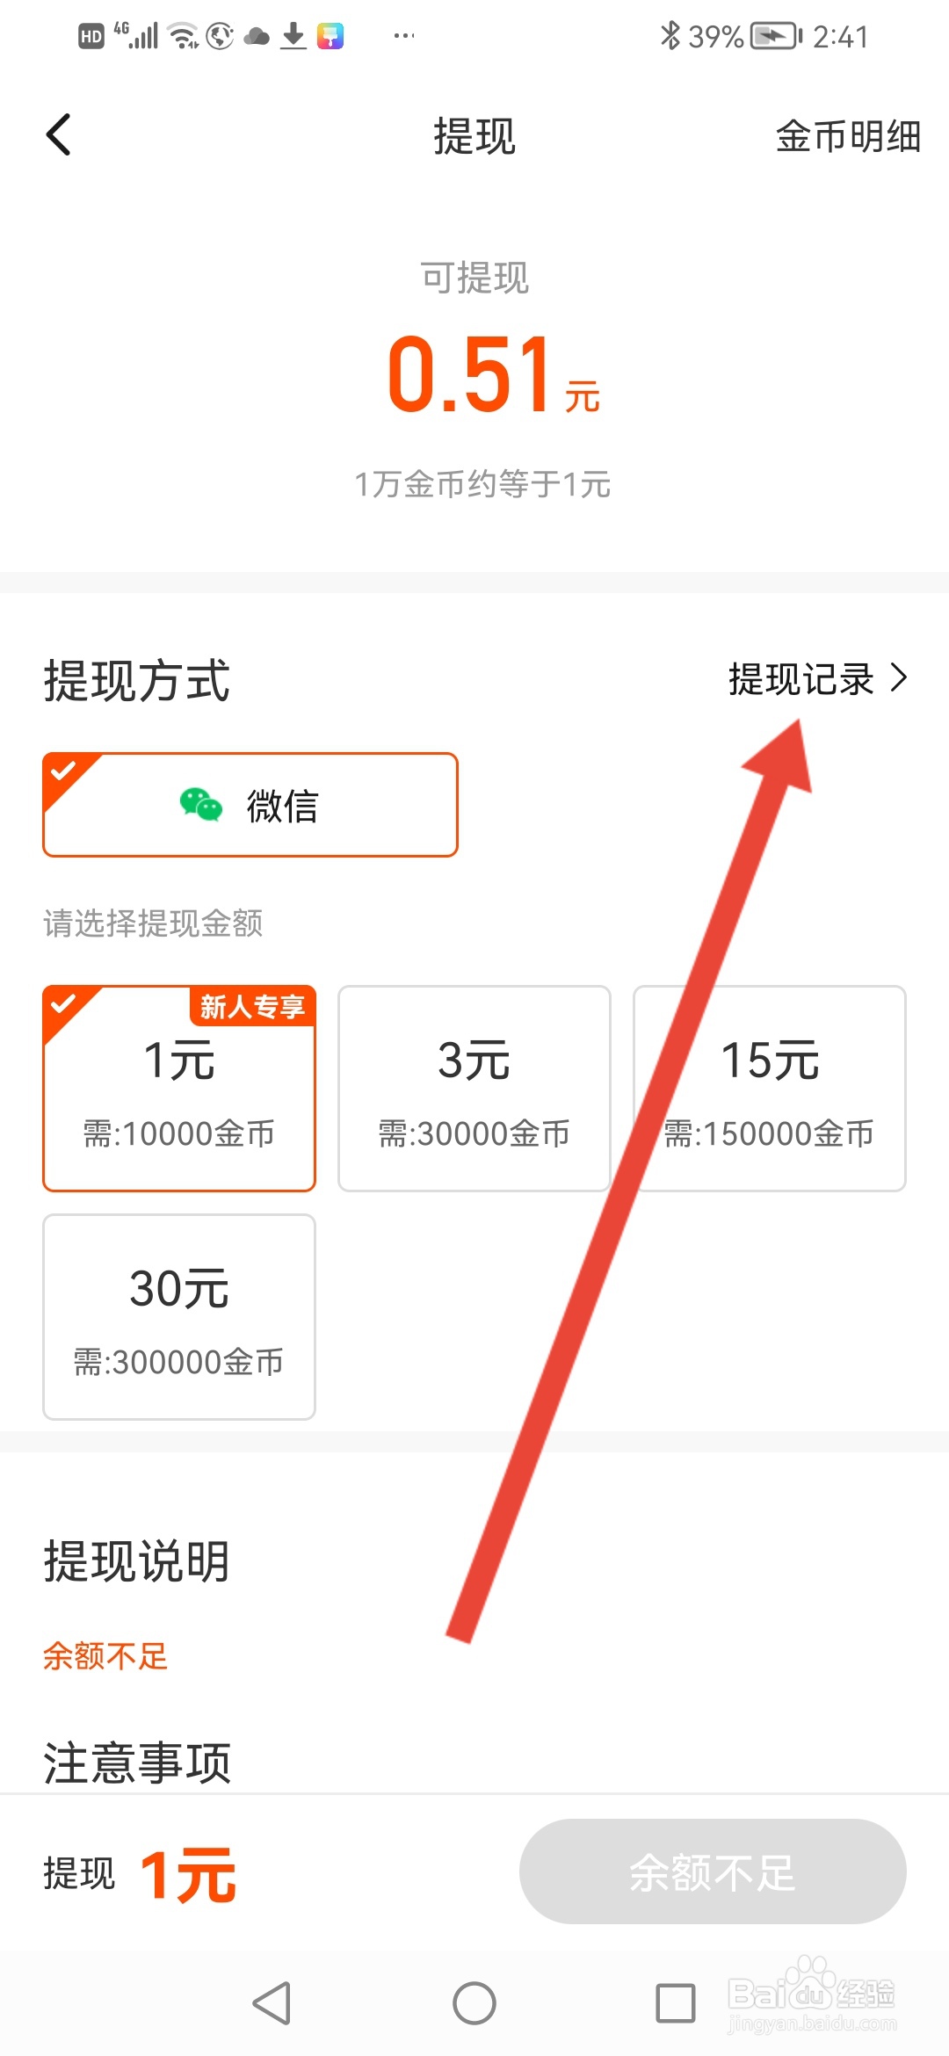Choose the 3元 withdrawal amount

474,1089
